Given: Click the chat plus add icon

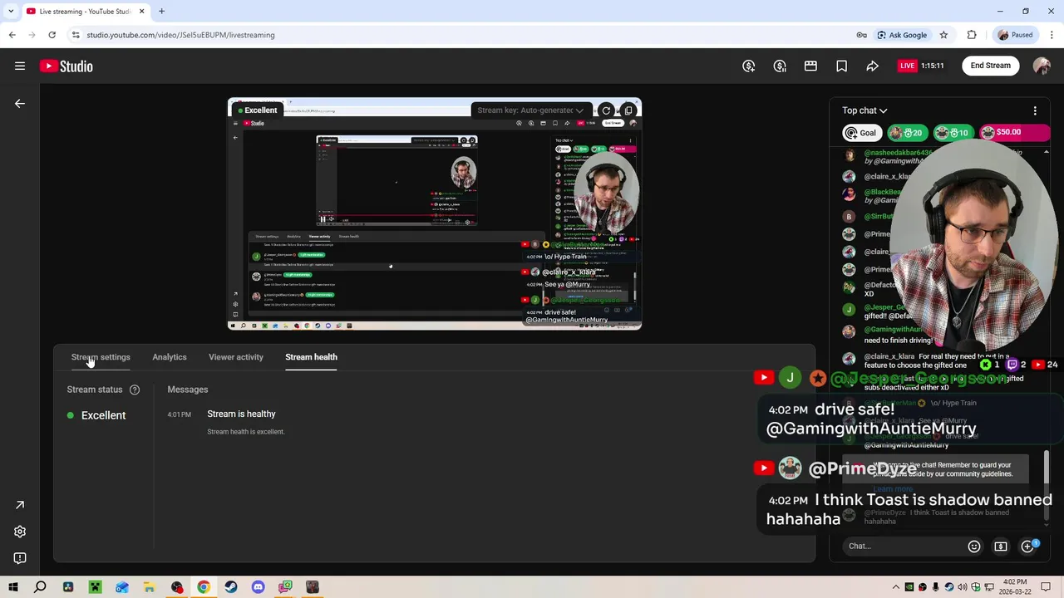Looking at the screenshot, I should tap(1028, 547).
